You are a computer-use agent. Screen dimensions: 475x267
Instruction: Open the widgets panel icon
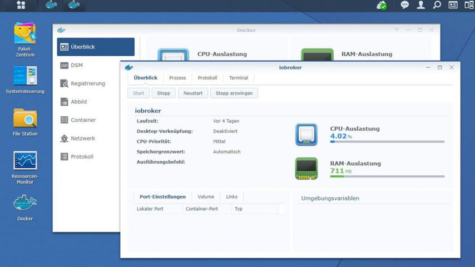click(x=453, y=5)
